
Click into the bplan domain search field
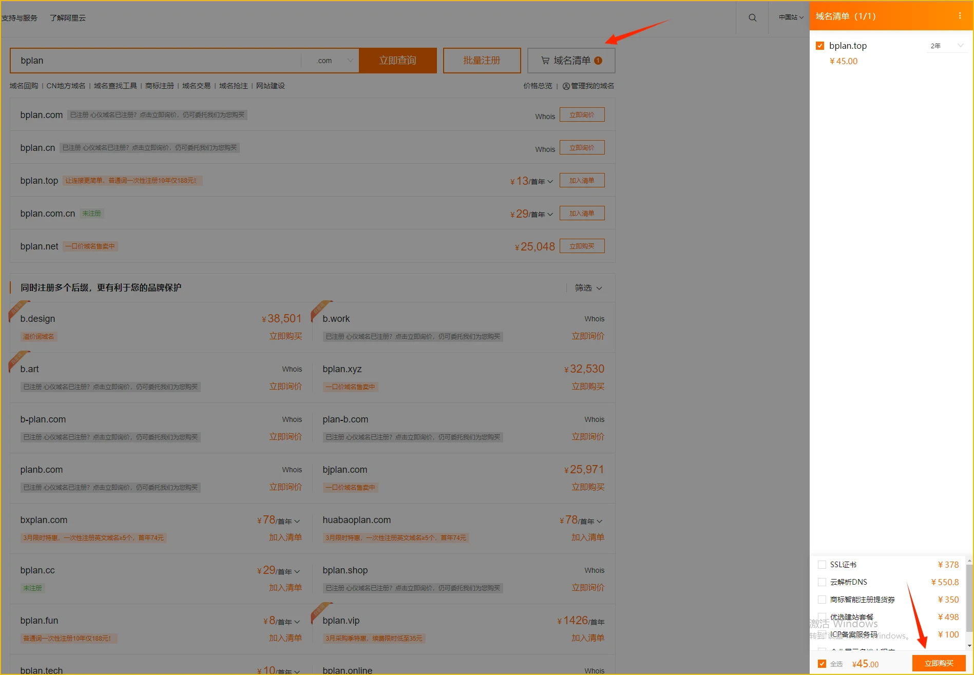pyautogui.click(x=156, y=61)
